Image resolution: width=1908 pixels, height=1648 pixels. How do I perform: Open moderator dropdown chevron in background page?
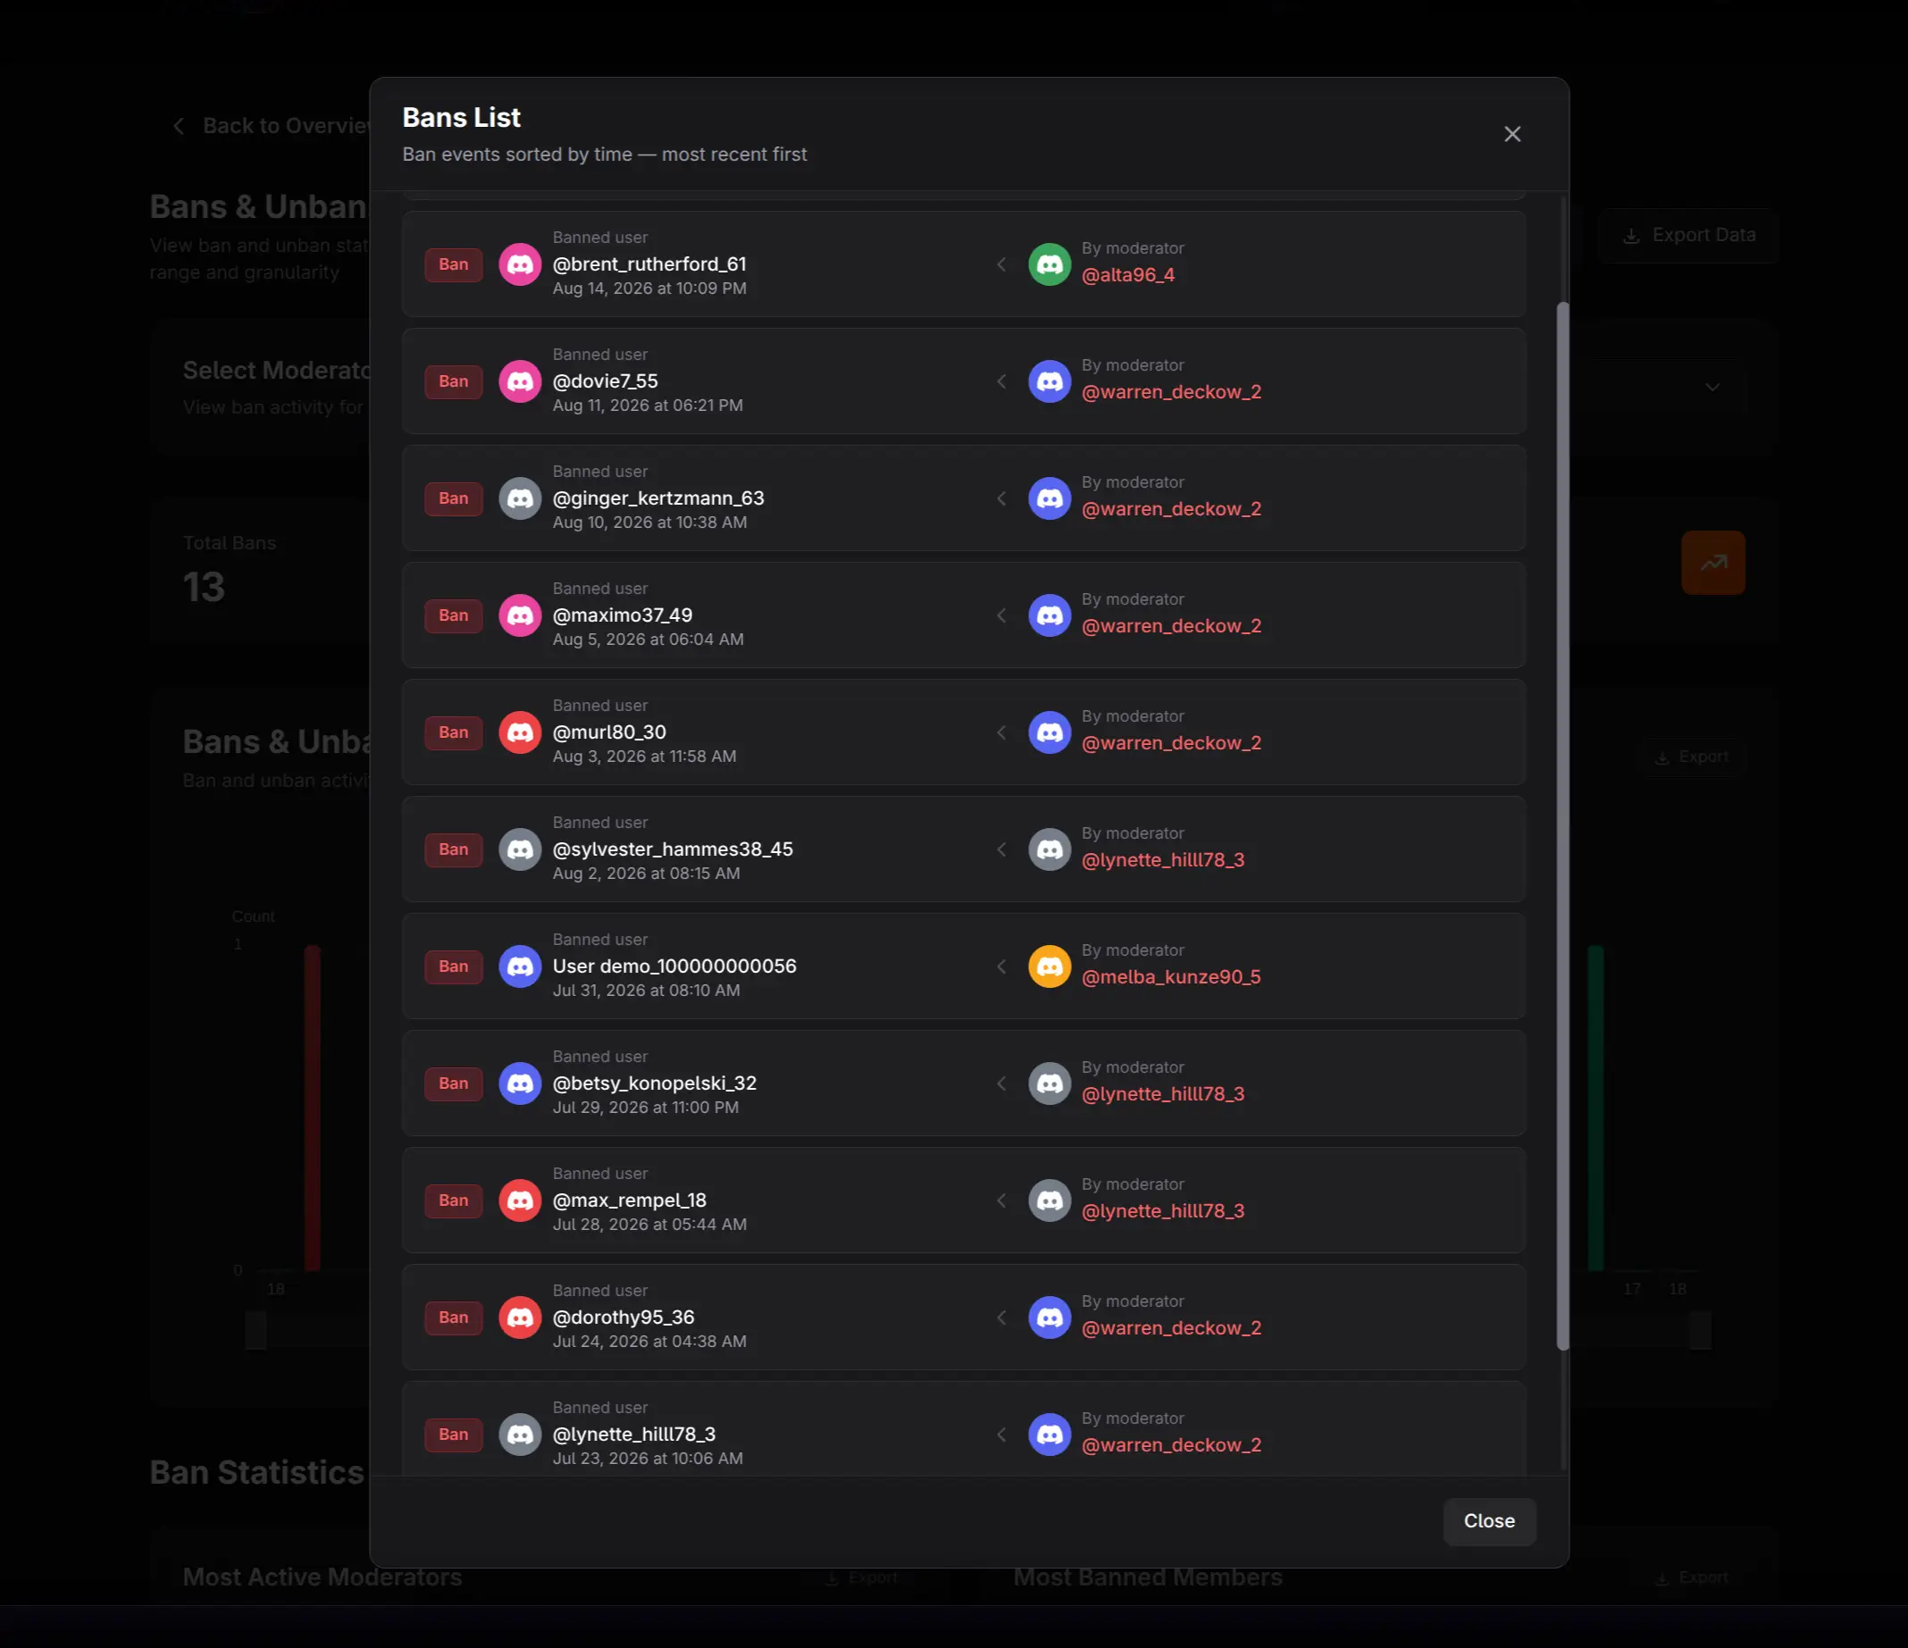[x=1711, y=387]
